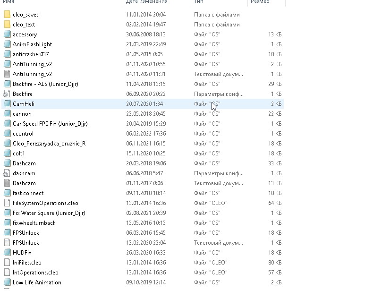Click the Тип column header

(x=198, y=2)
